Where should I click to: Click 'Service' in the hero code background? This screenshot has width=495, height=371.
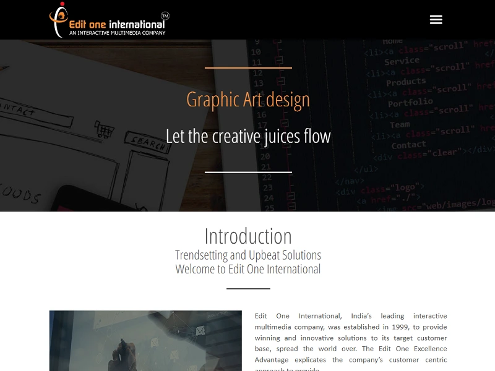(402, 61)
